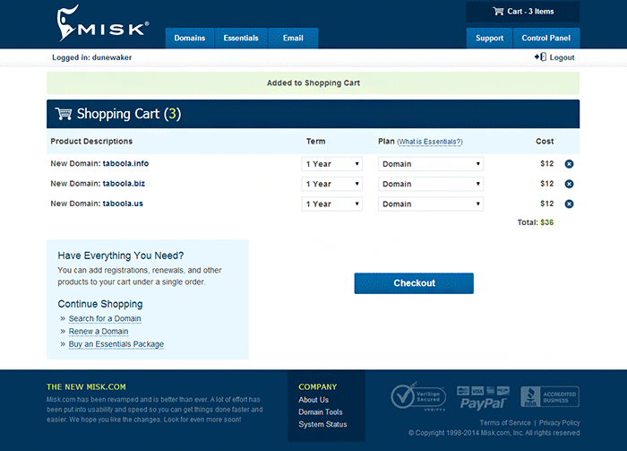Click the taboola.biz domain name text
Viewport: 627px width, 451px height.
click(124, 184)
